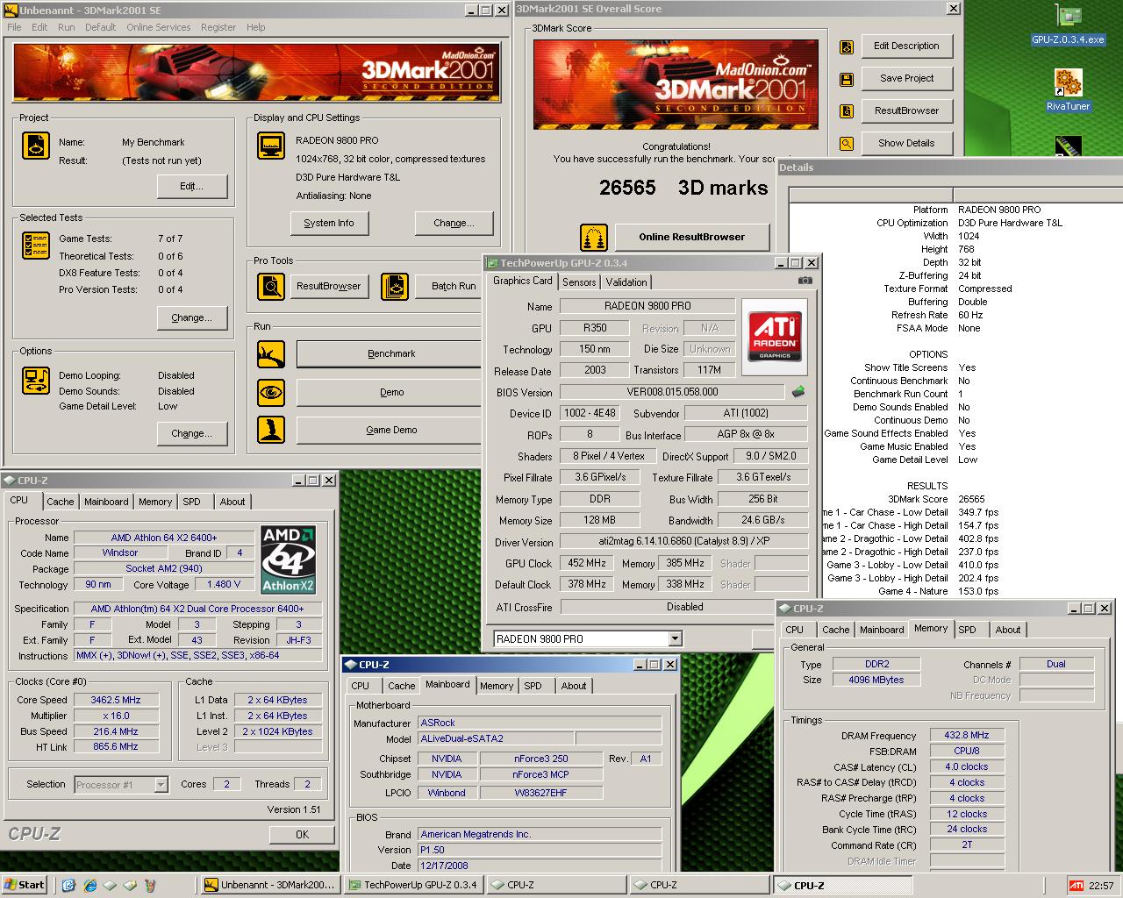Click the BIOS save chip icon in GPU-Z
This screenshot has width=1123, height=898.
[x=798, y=392]
